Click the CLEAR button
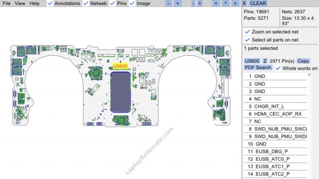This screenshot has height=179, width=319. point(258,3)
